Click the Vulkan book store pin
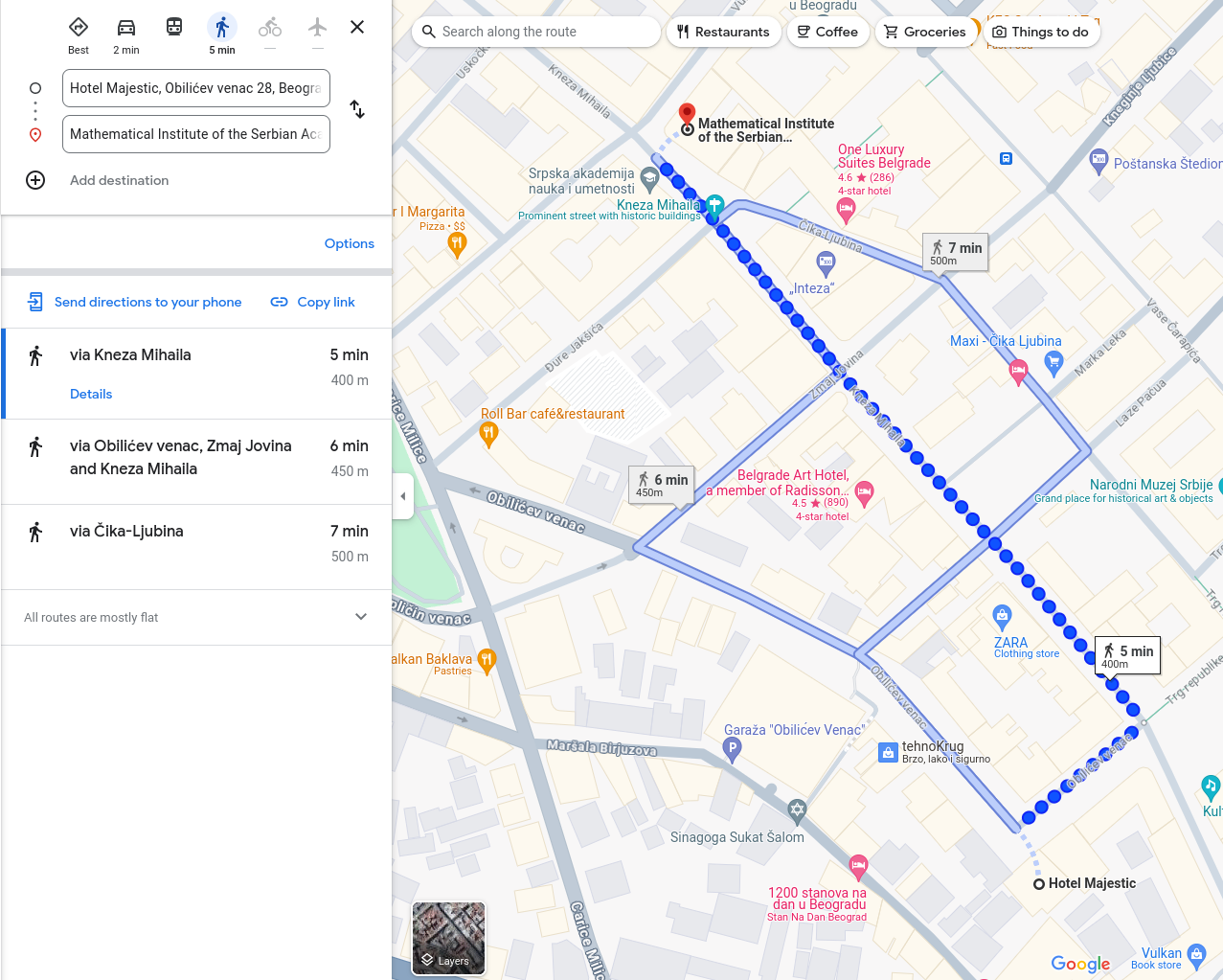This screenshot has height=980, width=1223. pyautogui.click(x=1196, y=954)
